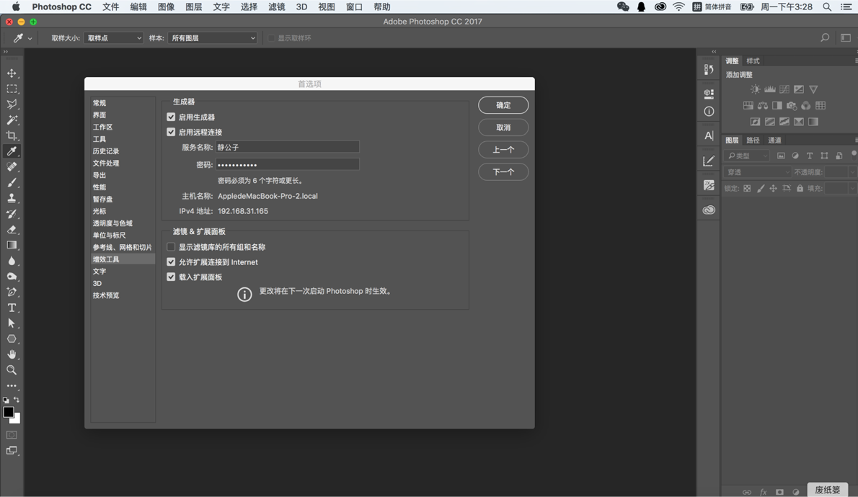Open 不透明度 value dropdown
The height and width of the screenshot is (497, 858).
click(x=852, y=172)
